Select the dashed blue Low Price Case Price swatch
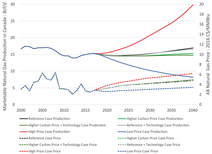Image resolution: width=212 pixels, height=154 pixels. (122, 151)
